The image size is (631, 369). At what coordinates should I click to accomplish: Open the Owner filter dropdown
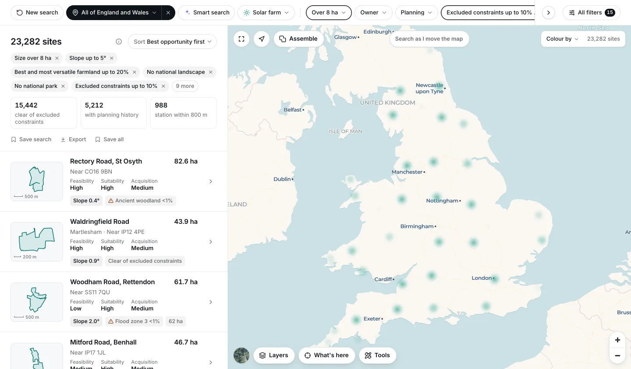[373, 13]
